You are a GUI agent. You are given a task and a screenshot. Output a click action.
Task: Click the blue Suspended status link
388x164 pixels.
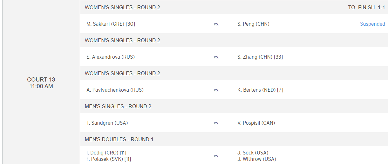click(x=372, y=24)
